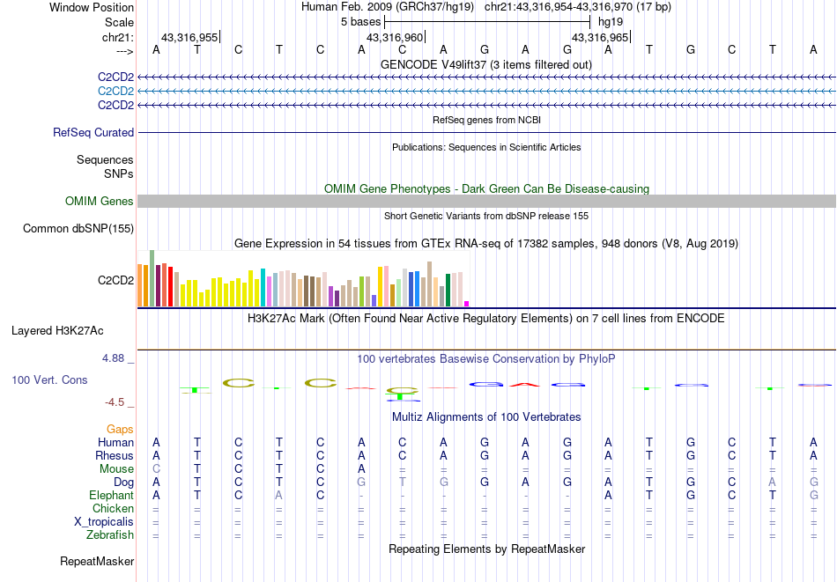
Task: Click the RepeatMasker track label
Action: point(97,561)
